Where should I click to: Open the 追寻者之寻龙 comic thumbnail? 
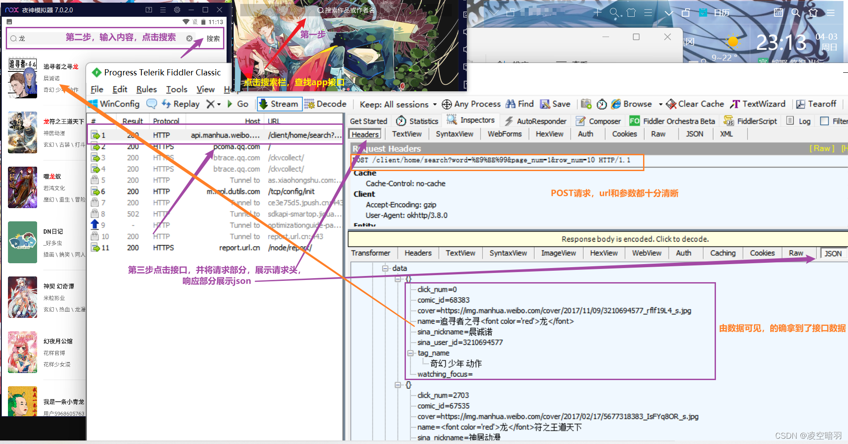[x=23, y=78]
